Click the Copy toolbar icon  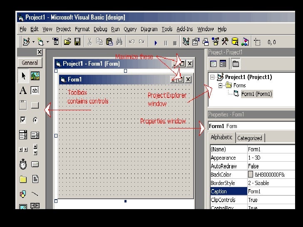pyautogui.click(x=99, y=42)
